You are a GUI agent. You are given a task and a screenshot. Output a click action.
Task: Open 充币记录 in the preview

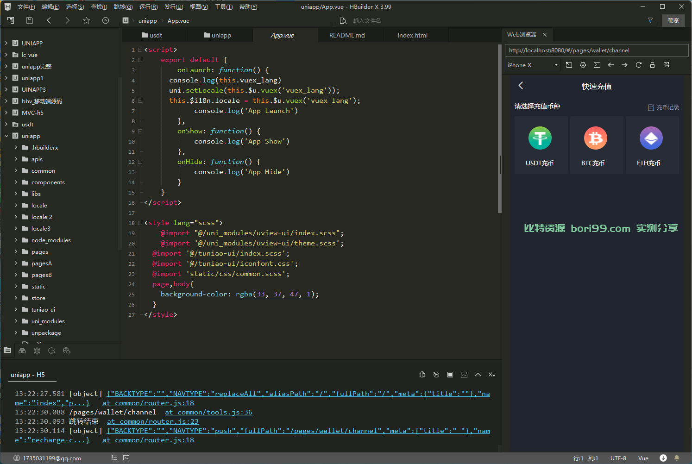coord(664,107)
